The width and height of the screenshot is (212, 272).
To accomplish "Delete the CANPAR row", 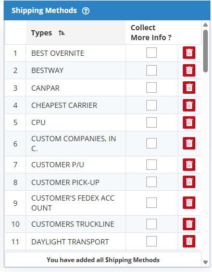I will click(x=189, y=88).
